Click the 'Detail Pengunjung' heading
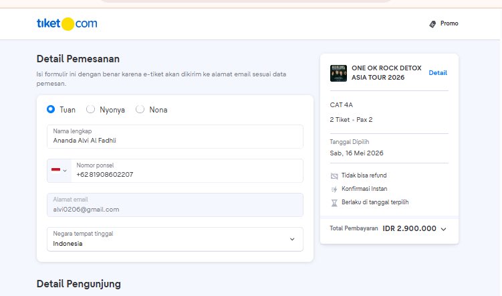The height and width of the screenshot is (296, 502). 79,284
